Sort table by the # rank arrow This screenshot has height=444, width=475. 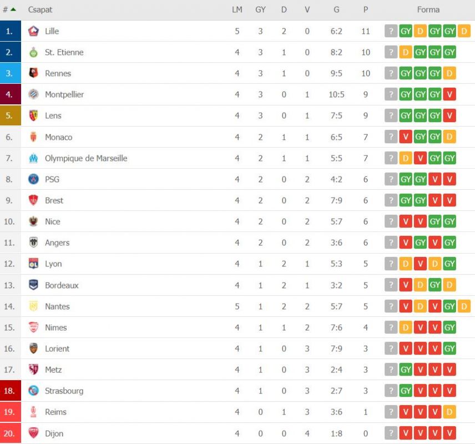[x=13, y=9]
